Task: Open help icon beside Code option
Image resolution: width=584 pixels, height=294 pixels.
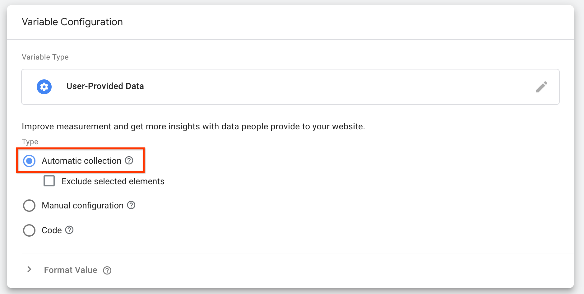Action: click(69, 230)
